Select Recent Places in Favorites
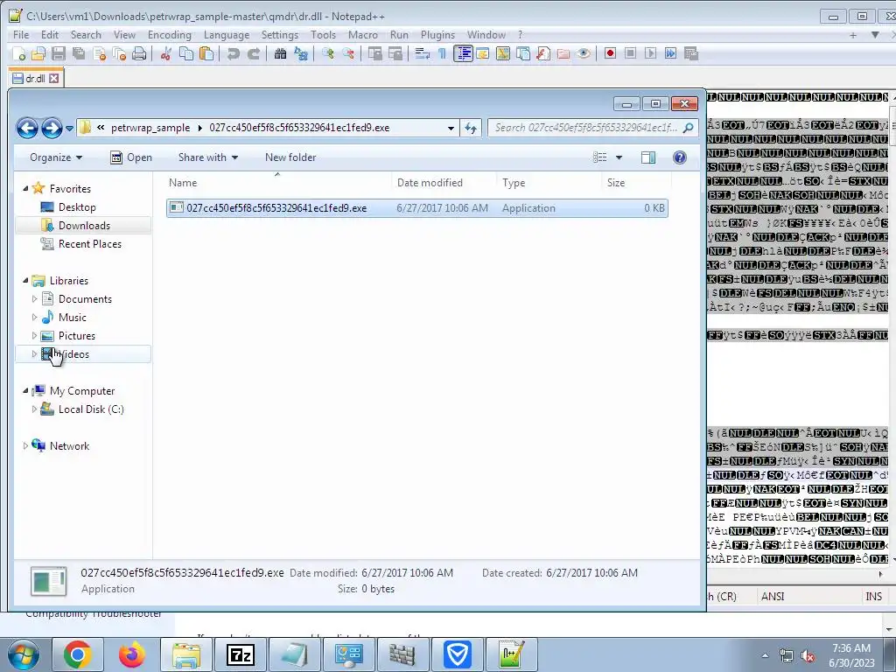Image resolution: width=896 pixels, height=672 pixels. tap(90, 244)
